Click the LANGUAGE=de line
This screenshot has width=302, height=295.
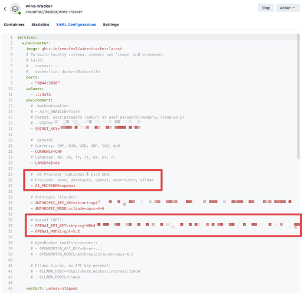pyautogui.click(x=45, y=163)
